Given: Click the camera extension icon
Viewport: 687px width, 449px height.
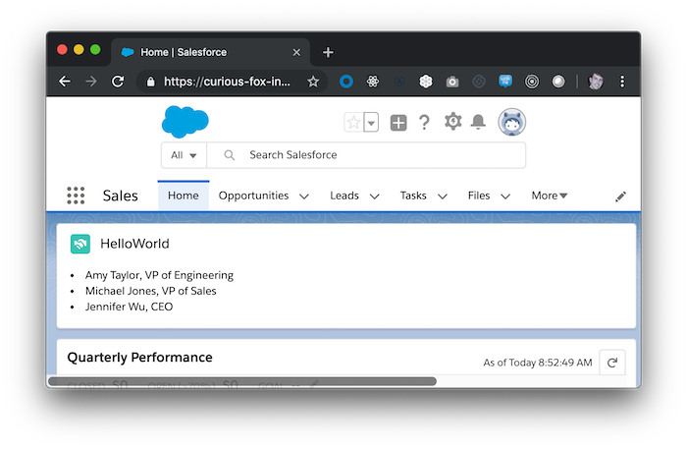Looking at the screenshot, I should click(452, 82).
